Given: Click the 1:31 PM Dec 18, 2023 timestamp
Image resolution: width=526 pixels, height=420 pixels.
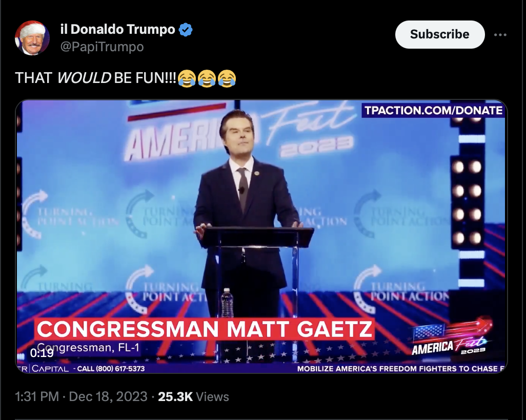Looking at the screenshot, I should pos(81,396).
